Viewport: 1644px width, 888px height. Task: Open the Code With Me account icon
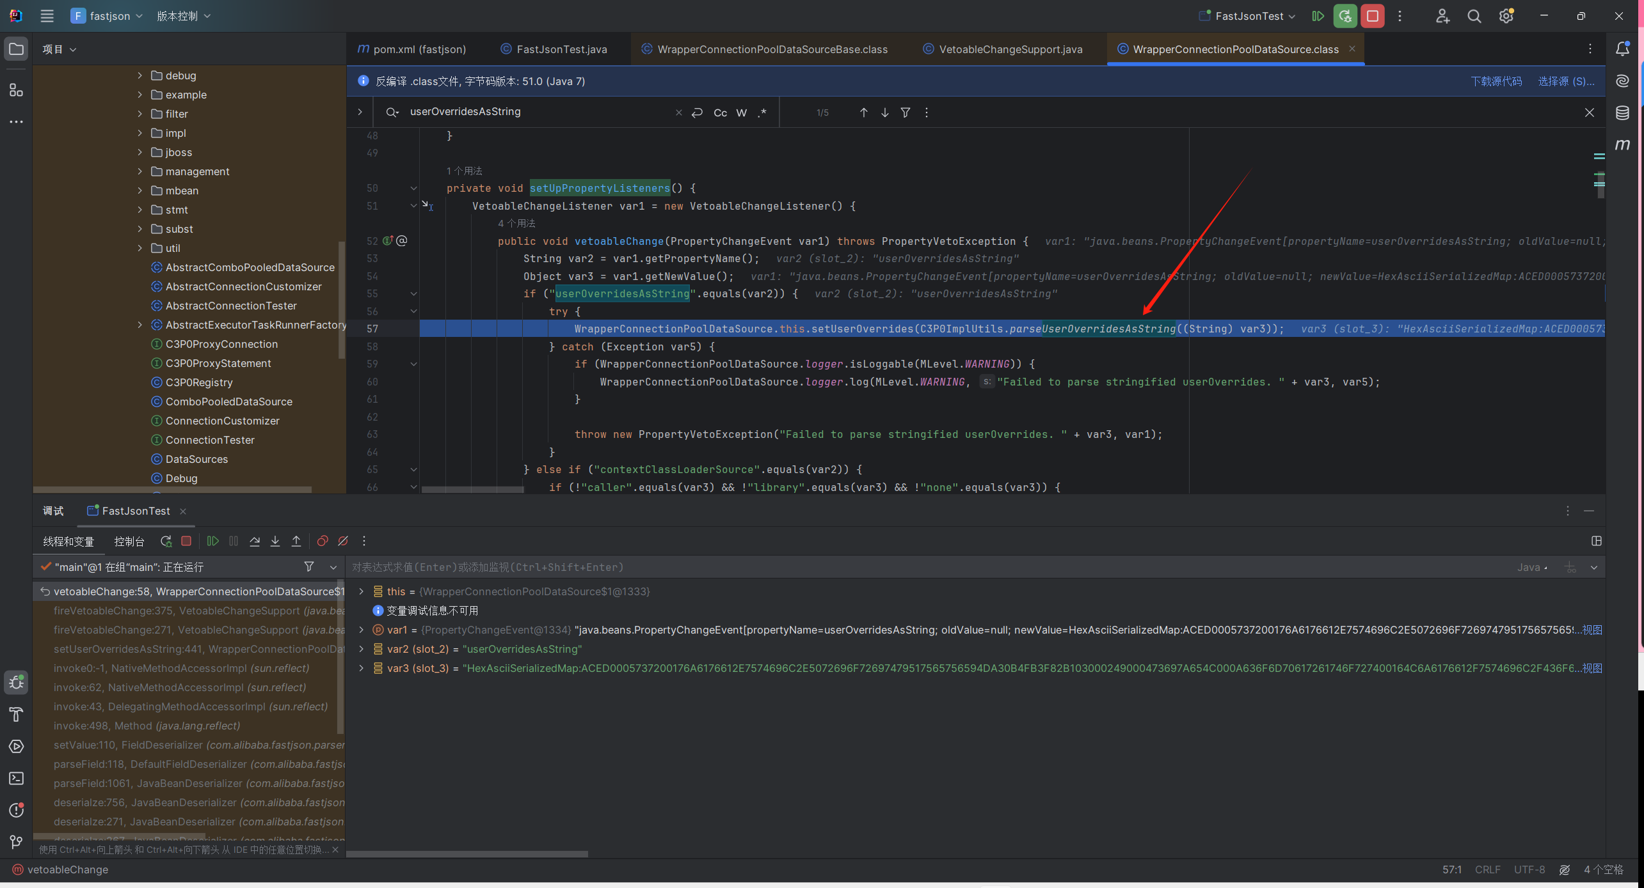click(x=1442, y=16)
